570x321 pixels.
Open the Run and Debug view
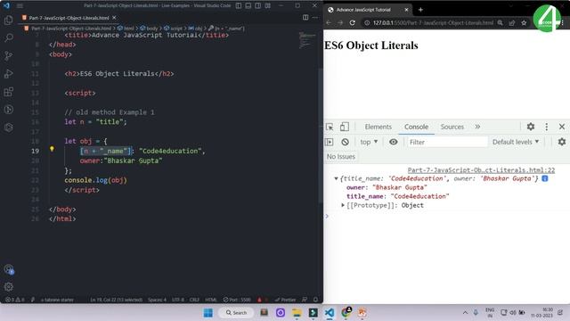(8, 73)
